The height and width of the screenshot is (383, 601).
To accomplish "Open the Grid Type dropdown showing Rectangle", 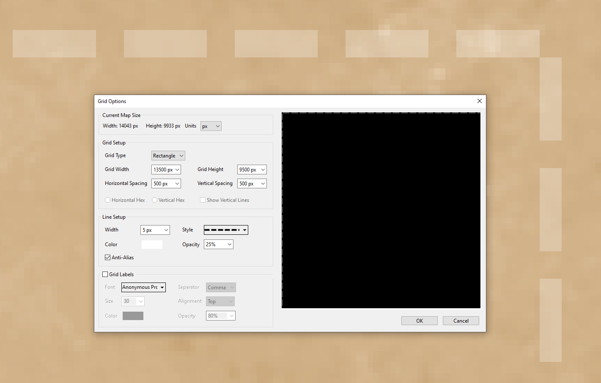I will pyautogui.click(x=168, y=156).
